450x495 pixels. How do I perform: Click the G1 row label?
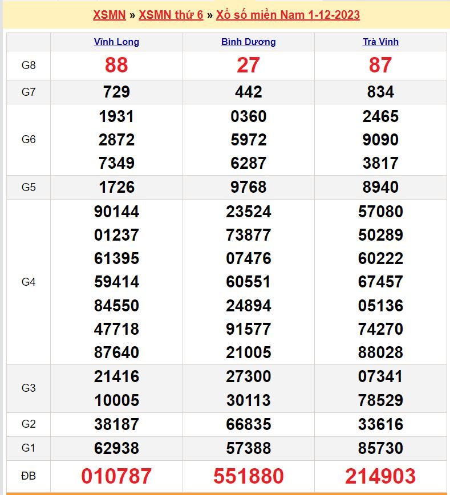point(29,448)
